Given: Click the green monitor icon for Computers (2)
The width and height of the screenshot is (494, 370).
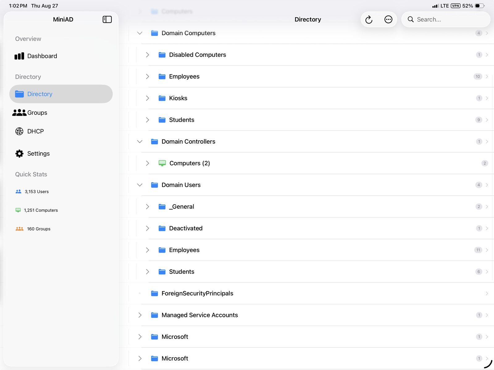Looking at the screenshot, I should tap(162, 163).
